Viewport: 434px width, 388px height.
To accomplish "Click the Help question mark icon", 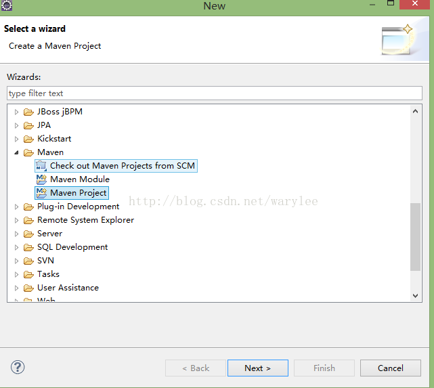I will [x=18, y=367].
